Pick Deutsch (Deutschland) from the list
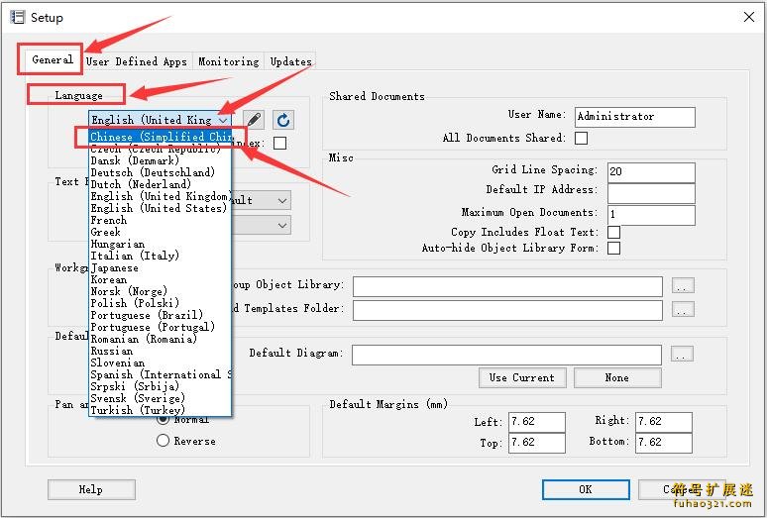This screenshot has width=767, height=518. [x=160, y=172]
